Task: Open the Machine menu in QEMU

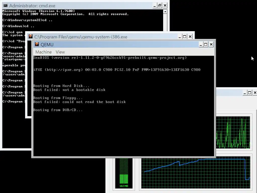Action: [43, 52]
